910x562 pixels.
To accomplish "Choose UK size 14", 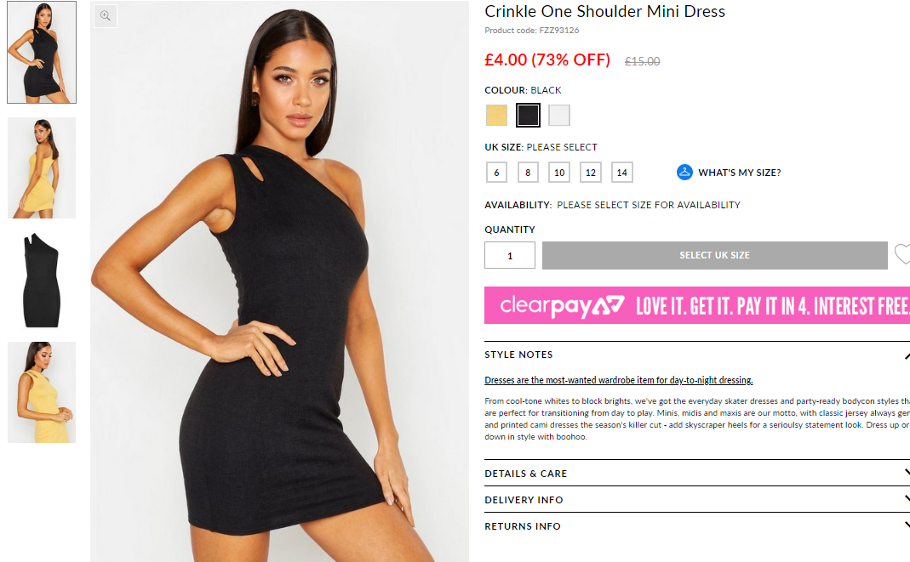I will (x=621, y=172).
